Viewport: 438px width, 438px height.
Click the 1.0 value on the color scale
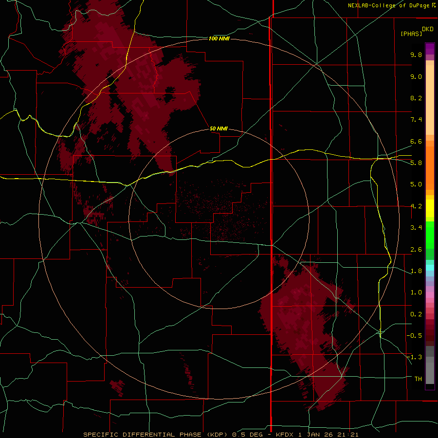tap(416, 292)
